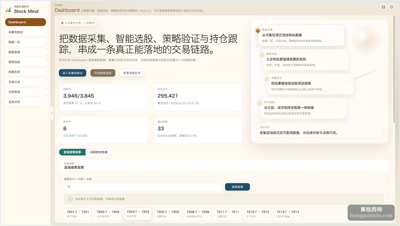
Task: Select the 策略验证 step marker dot
Action: click(267, 79)
